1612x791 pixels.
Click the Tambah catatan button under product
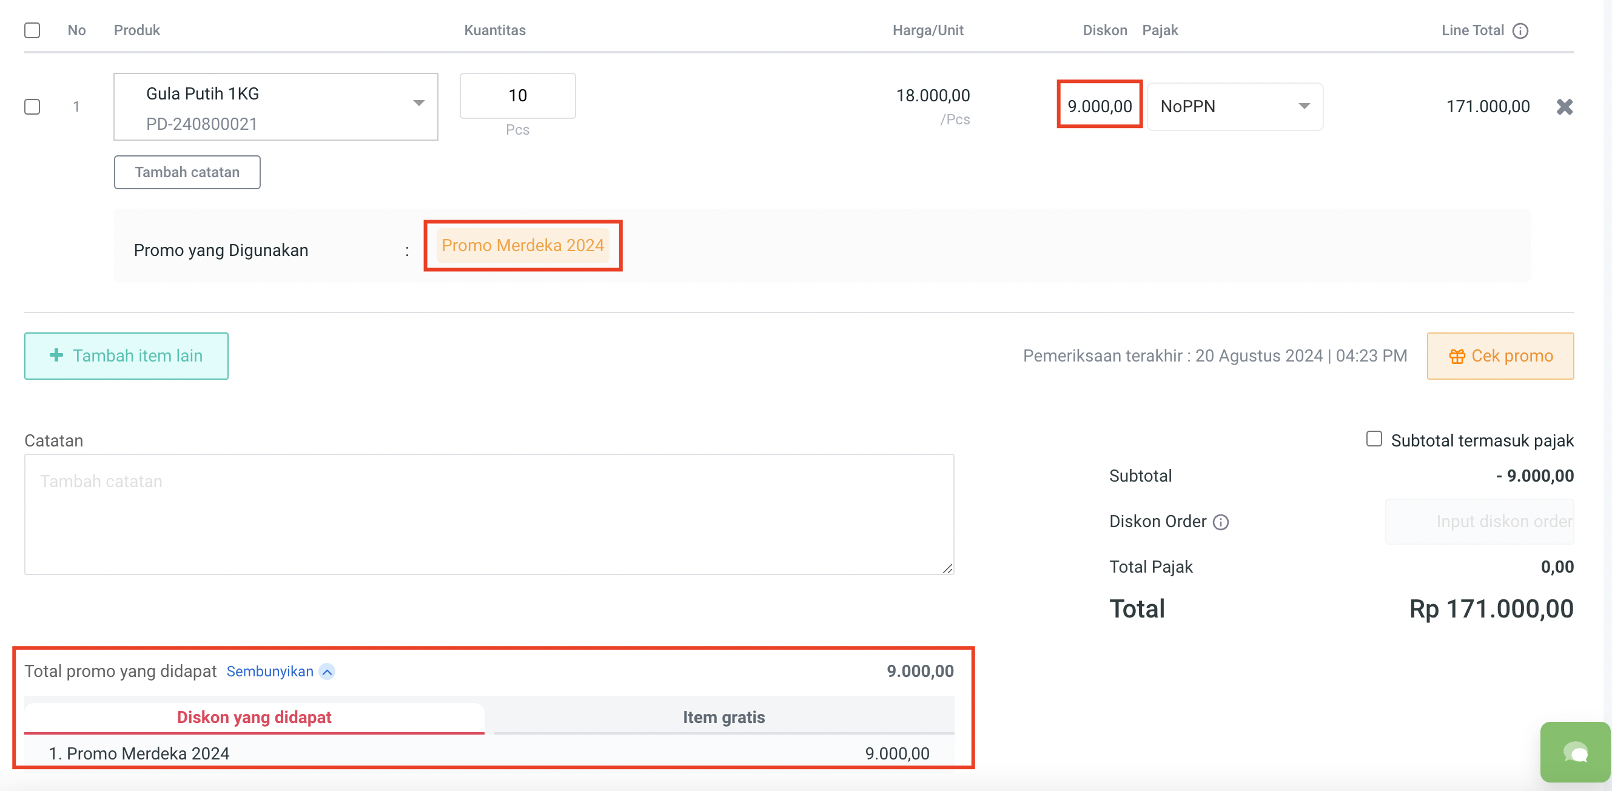click(x=187, y=172)
